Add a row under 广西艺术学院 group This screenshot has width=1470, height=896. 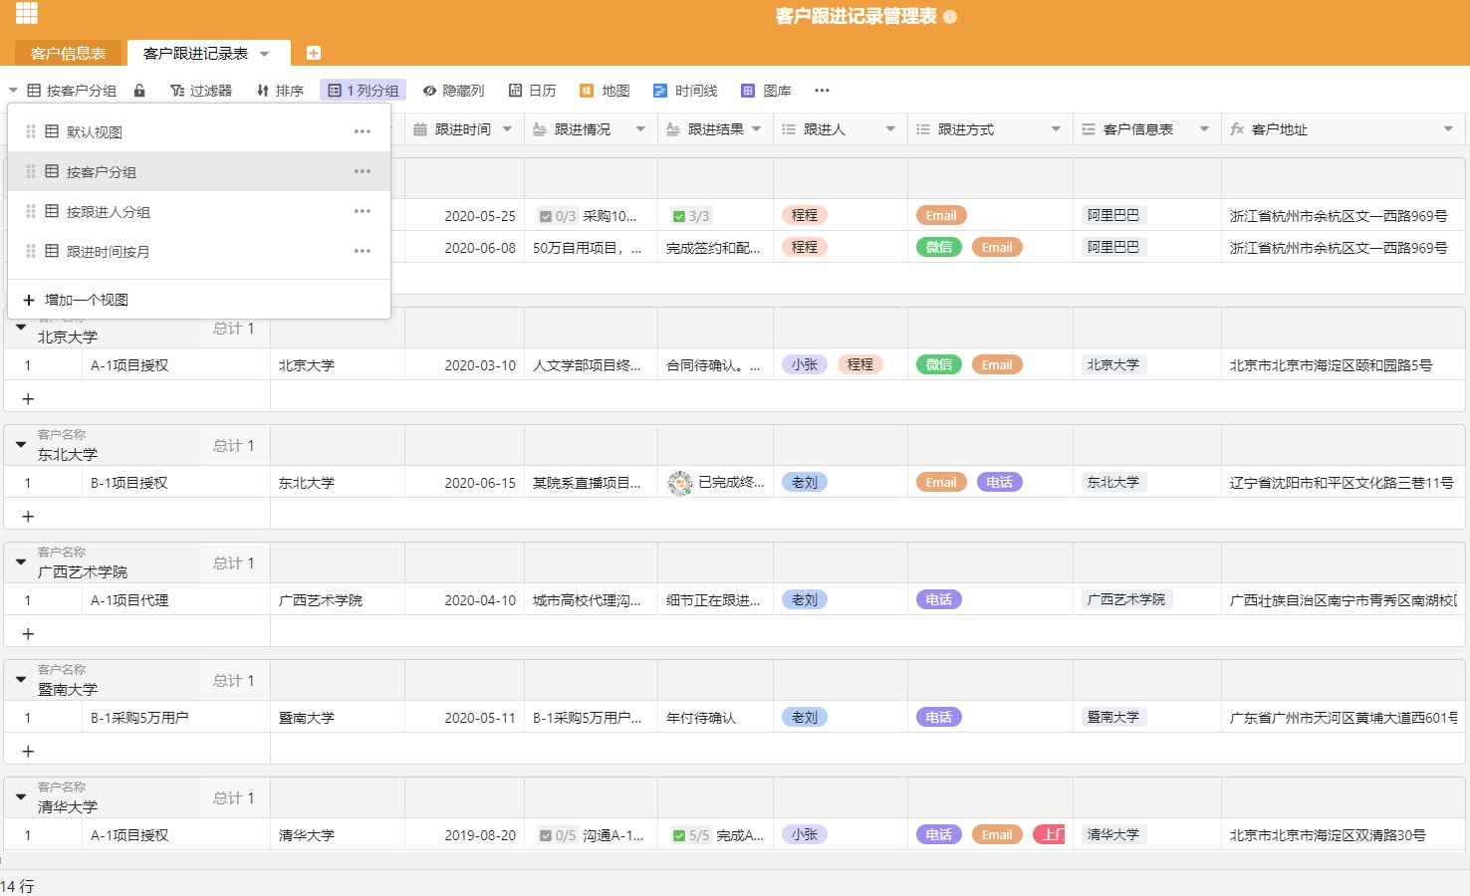pos(28,633)
